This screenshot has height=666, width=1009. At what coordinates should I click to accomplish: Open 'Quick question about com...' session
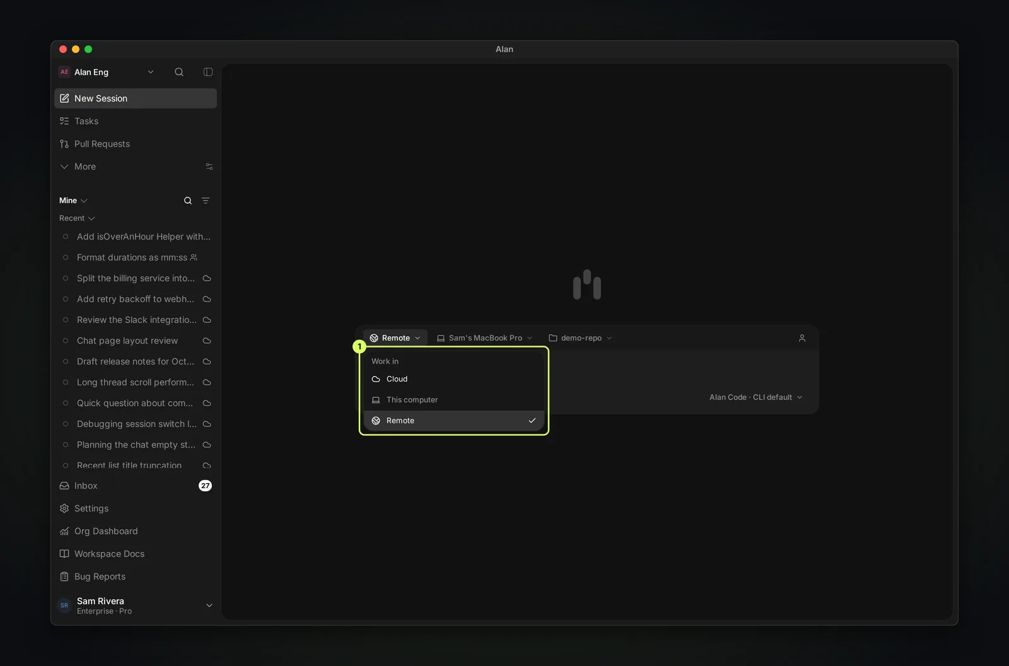pos(136,403)
